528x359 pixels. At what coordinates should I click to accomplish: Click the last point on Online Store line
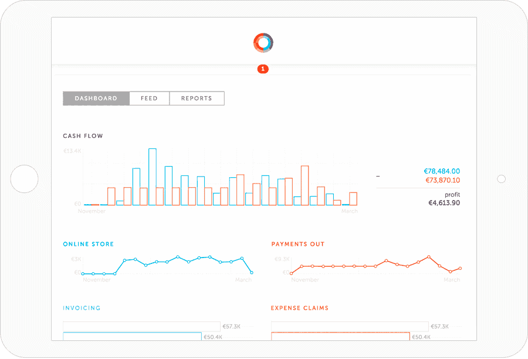[x=252, y=272]
